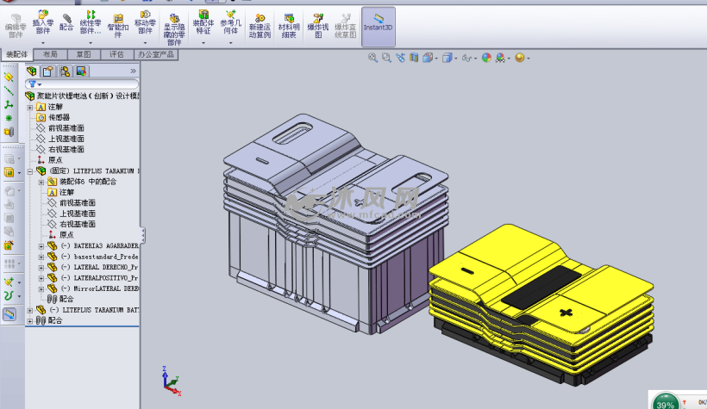Start 新建运动算例 new motion study
The image size is (707, 409).
click(x=260, y=18)
